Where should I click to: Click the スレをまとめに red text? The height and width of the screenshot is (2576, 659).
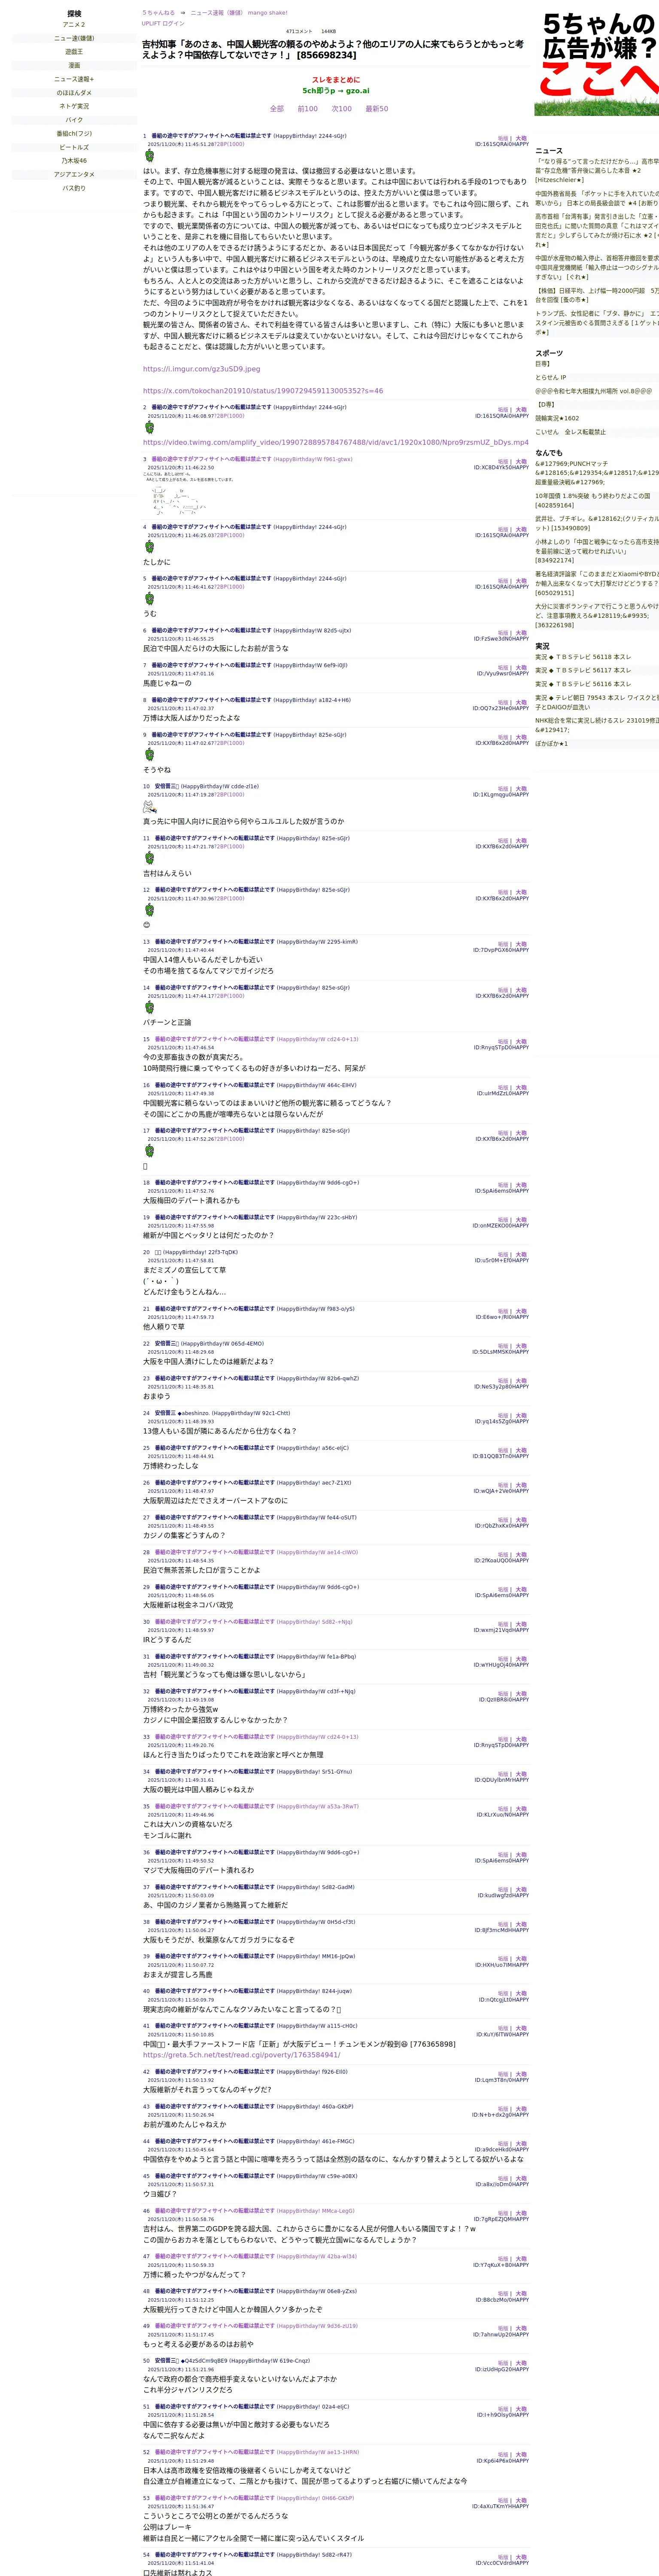click(336, 80)
